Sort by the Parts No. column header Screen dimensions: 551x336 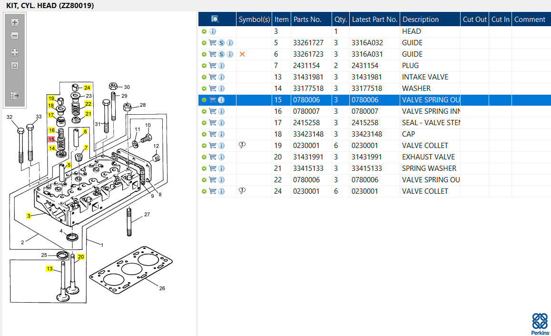[x=307, y=20]
